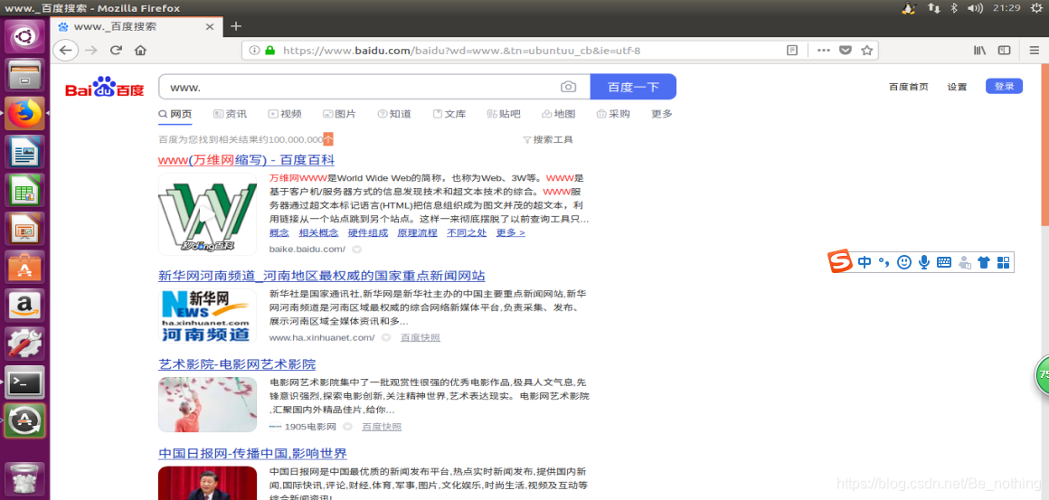Viewport: 1049px width, 500px height.
Task: Open a new tab with plus button
Action: coord(235,26)
